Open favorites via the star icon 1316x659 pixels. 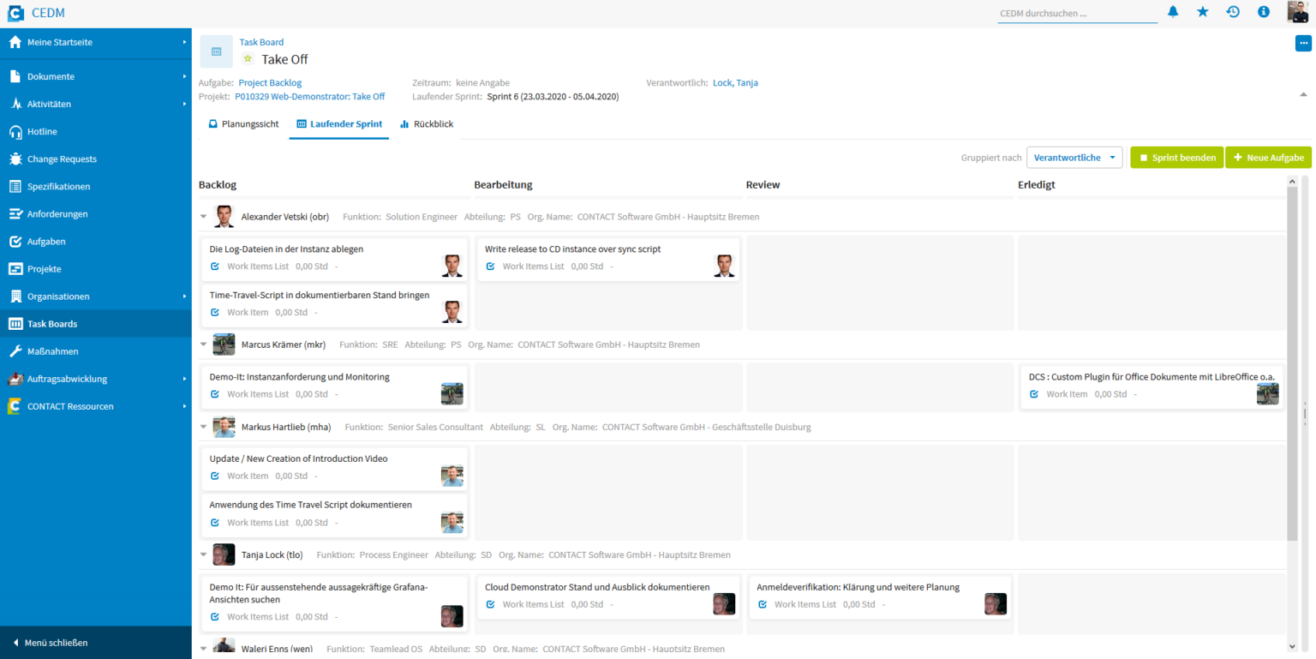coord(1203,12)
